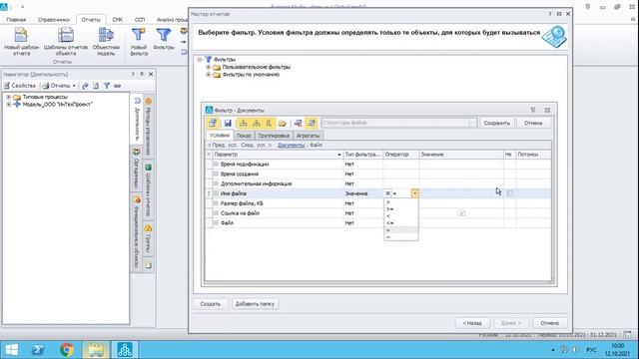Click the След. усл. > link
The image size is (639, 359).
[256, 145]
